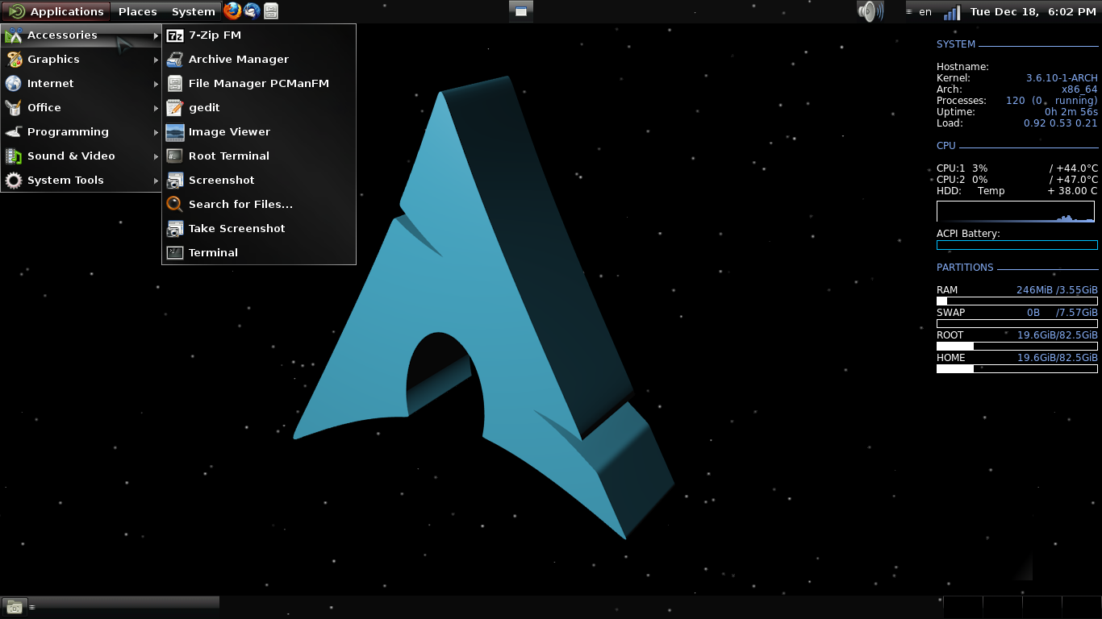Image resolution: width=1102 pixels, height=619 pixels.
Task: Click the '246MiB /3.55GiB' RAM value
Action: [1057, 290]
